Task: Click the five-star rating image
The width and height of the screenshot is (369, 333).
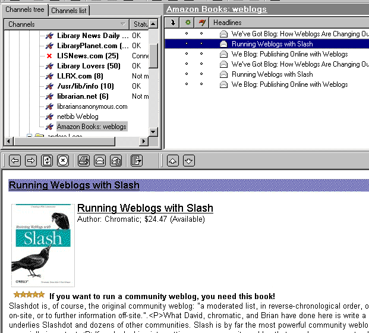Action: [29, 294]
